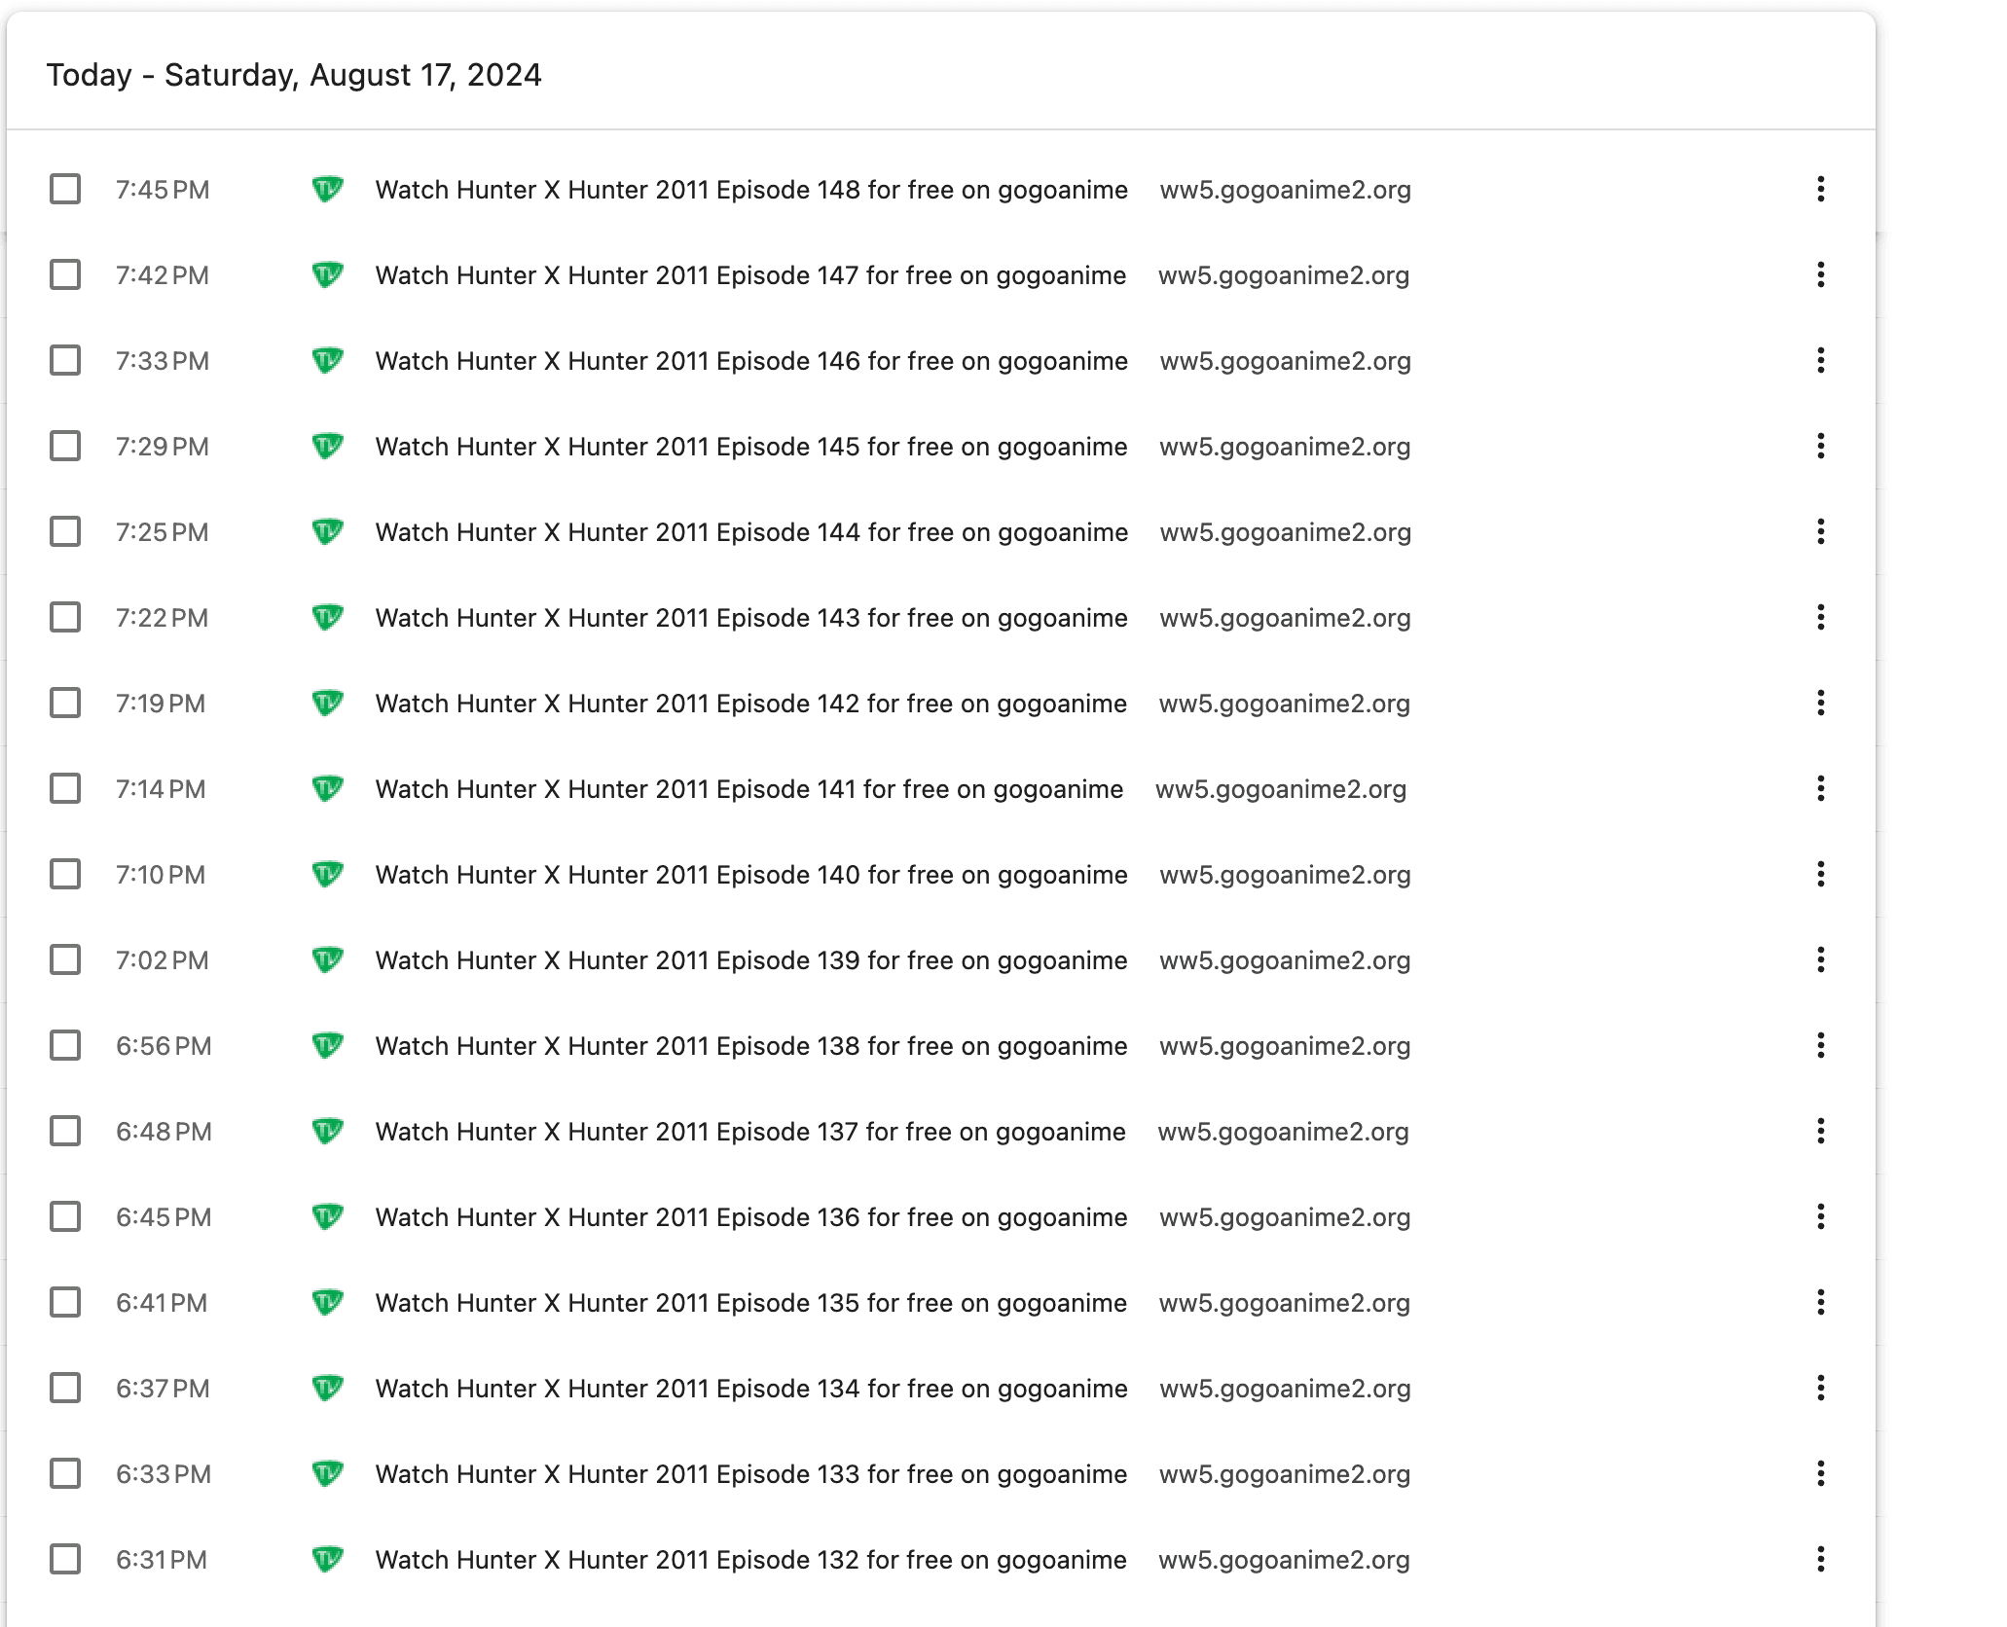Open more actions for Episode 141 entry
The height and width of the screenshot is (1627, 2007).
pos(1820,788)
